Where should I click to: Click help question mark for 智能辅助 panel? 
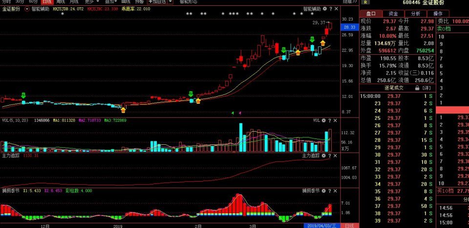coord(331,9)
